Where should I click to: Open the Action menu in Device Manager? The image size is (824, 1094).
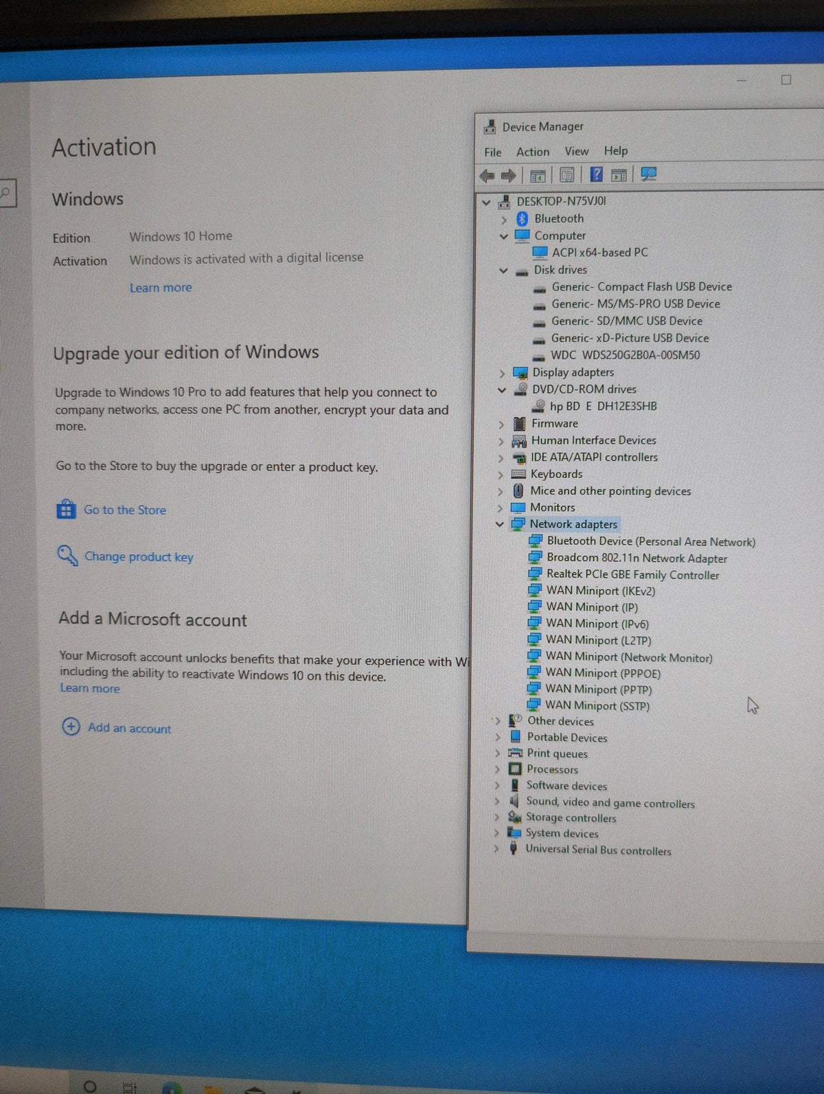pyautogui.click(x=533, y=152)
